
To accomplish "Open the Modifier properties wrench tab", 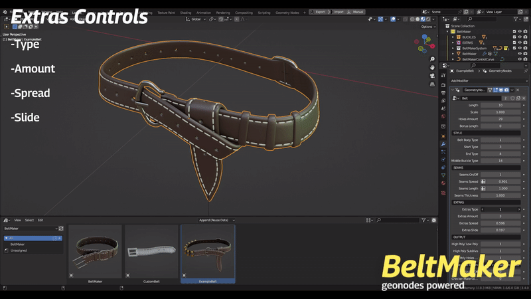I will [443, 144].
